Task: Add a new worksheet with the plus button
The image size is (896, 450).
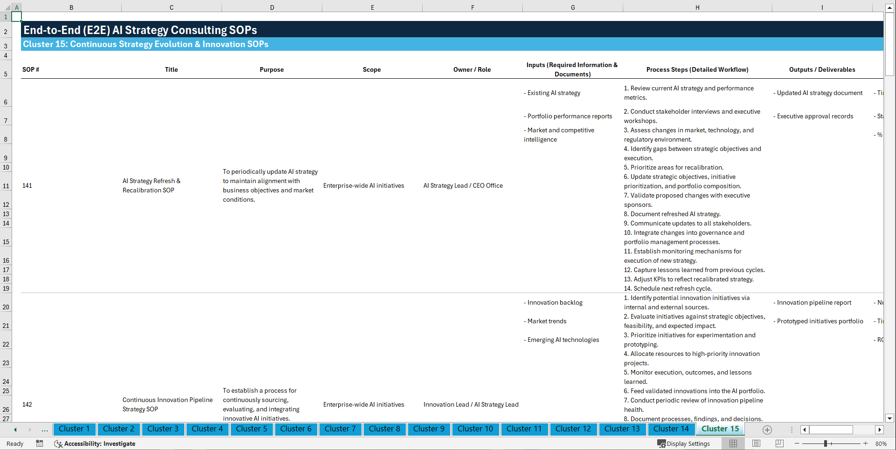Action: pyautogui.click(x=767, y=430)
